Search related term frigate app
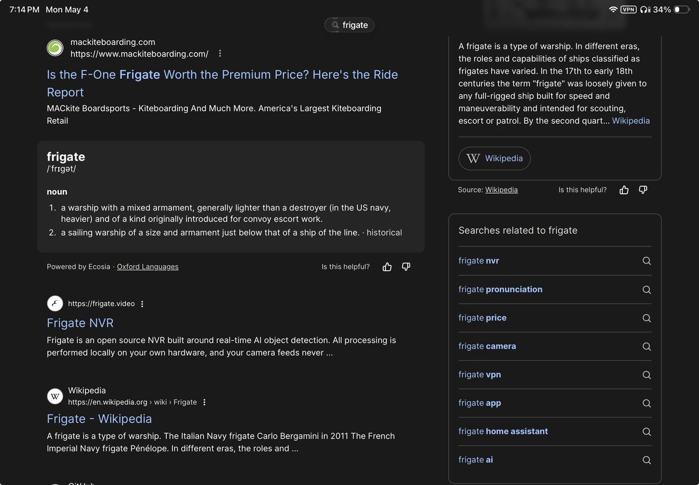This screenshot has width=699, height=485. tap(479, 403)
